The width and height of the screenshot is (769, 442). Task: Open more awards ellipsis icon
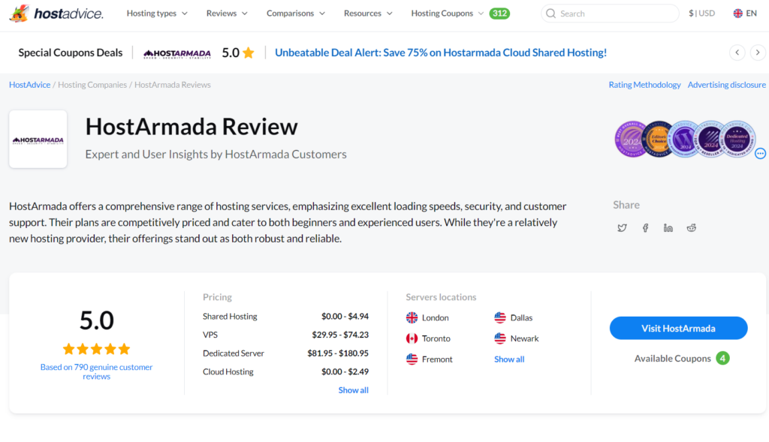(x=760, y=153)
